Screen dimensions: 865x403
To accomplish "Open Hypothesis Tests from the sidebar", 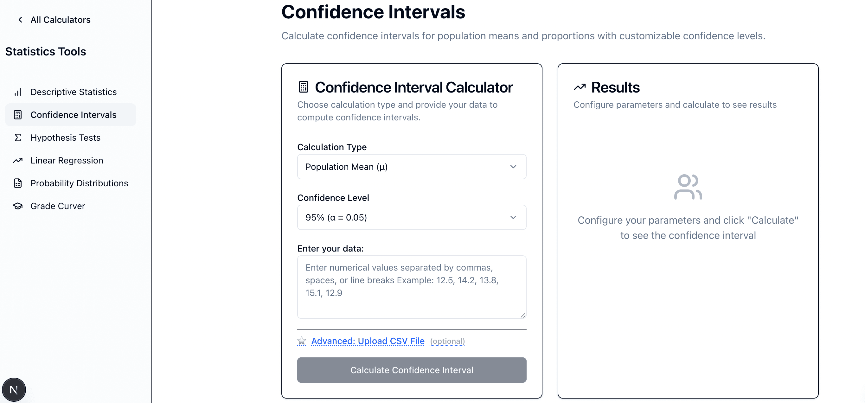I will [x=66, y=138].
